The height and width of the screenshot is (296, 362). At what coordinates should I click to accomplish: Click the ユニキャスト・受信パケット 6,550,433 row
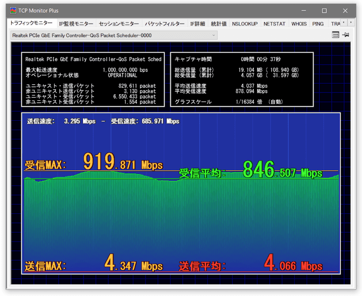[91, 96]
